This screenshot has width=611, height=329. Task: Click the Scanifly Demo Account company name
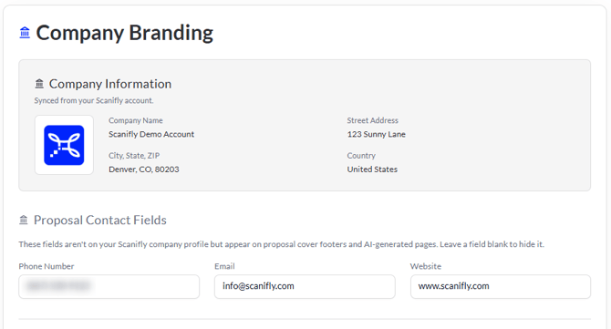point(151,134)
